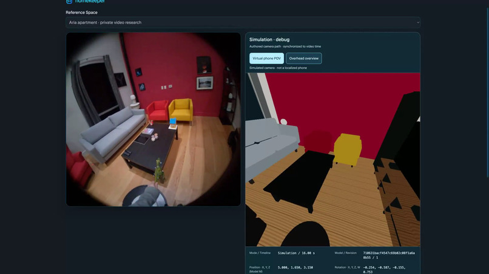Click the 'Simulation / 16.00 s' value
This screenshot has height=274, width=489.
296,253
